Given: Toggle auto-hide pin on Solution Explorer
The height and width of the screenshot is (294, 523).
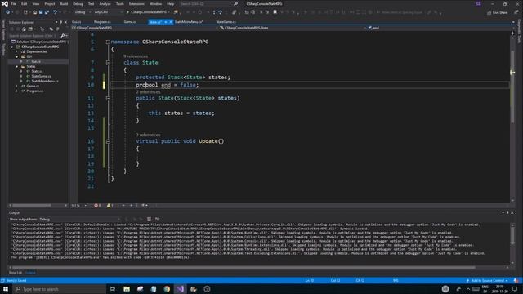Looking at the screenshot, I should [x=61, y=22].
